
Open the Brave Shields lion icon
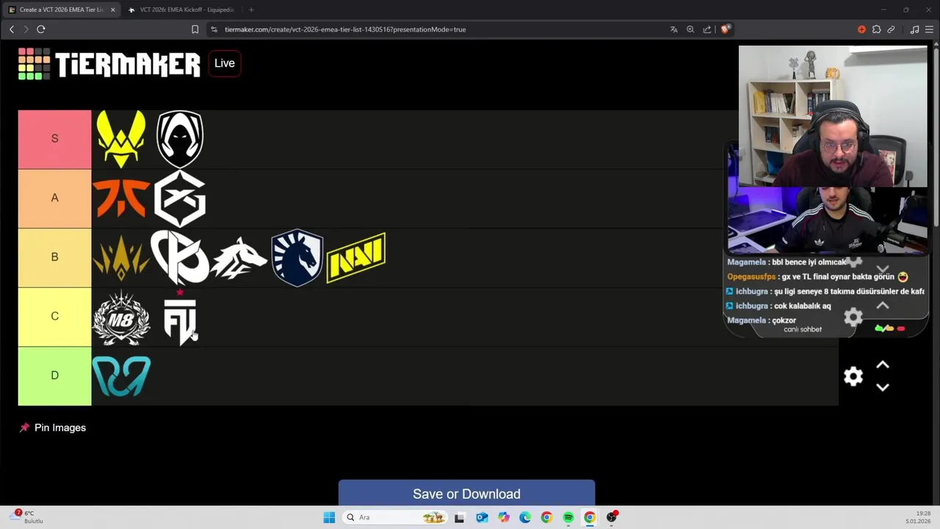click(725, 29)
